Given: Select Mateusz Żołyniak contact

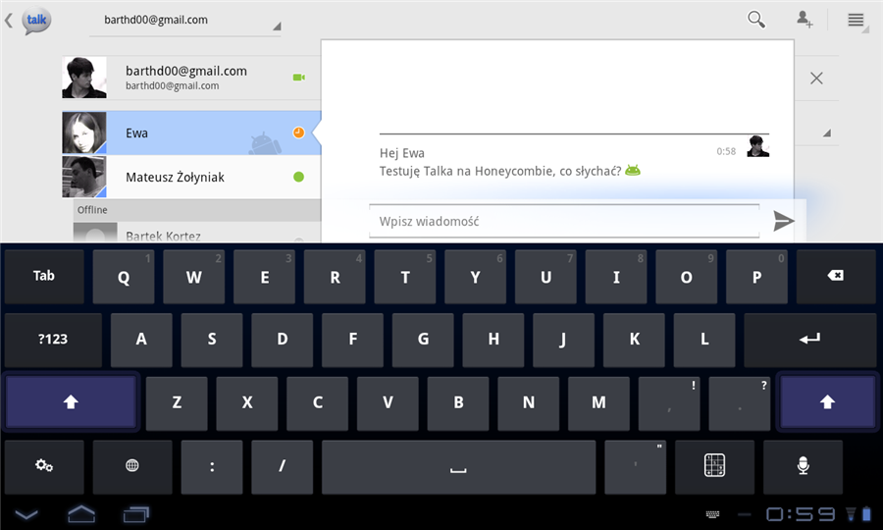Looking at the screenshot, I should tap(191, 177).
